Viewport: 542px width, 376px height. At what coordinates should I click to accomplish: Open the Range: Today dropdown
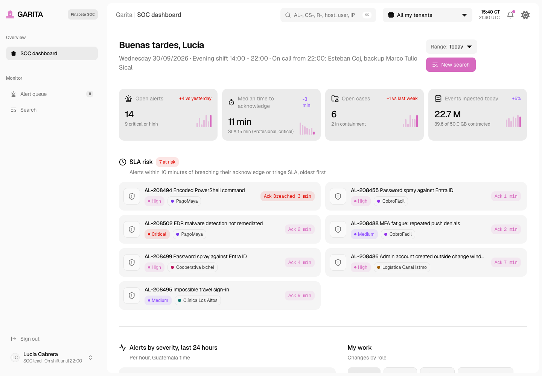tap(452, 47)
